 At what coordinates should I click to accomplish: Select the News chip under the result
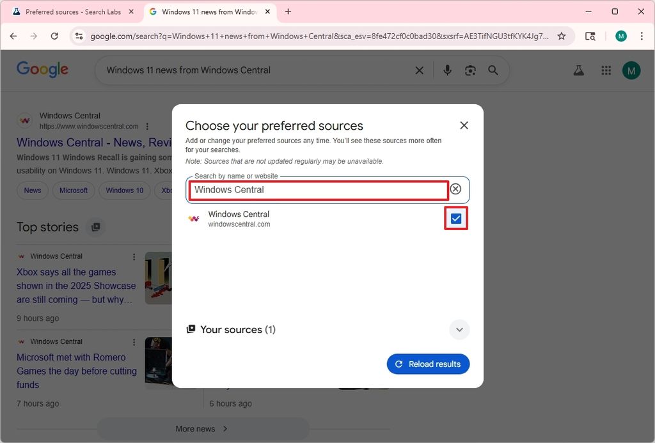pos(33,190)
